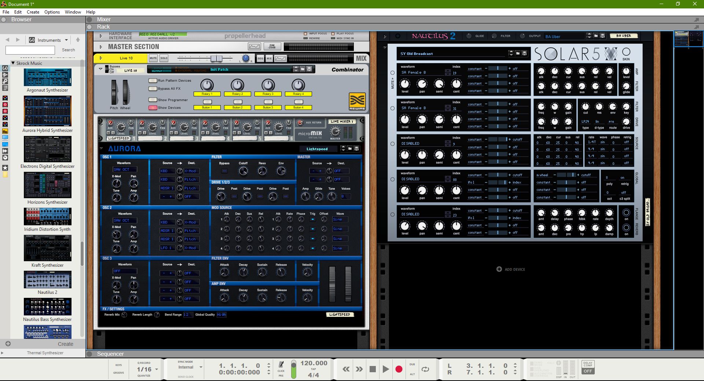This screenshot has width=704, height=381.
Task: Go back in the browser history
Action: (7, 40)
